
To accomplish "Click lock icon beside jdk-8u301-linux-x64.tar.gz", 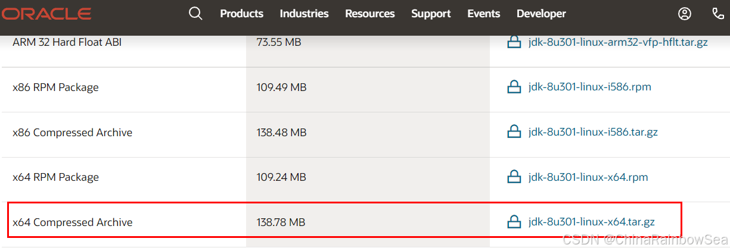I will click(x=514, y=222).
